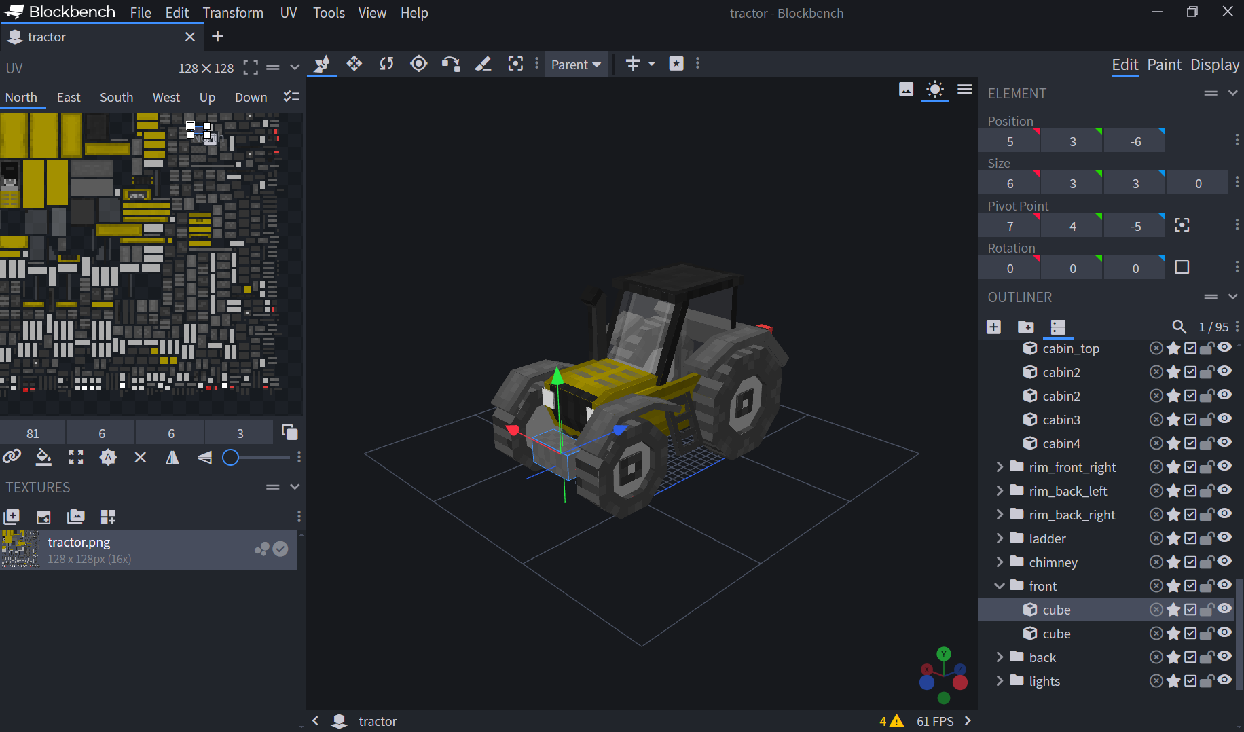Click the UV maximize icon

point(76,458)
